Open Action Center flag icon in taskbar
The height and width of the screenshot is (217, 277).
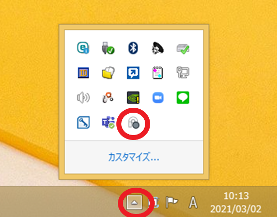172,203
